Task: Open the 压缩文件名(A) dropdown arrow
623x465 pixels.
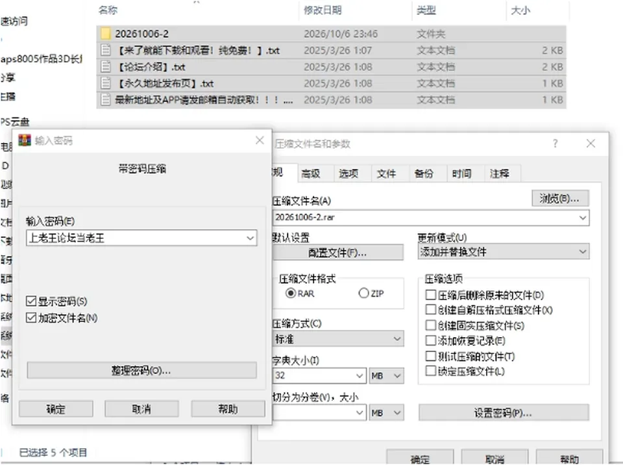Action: [x=583, y=218]
